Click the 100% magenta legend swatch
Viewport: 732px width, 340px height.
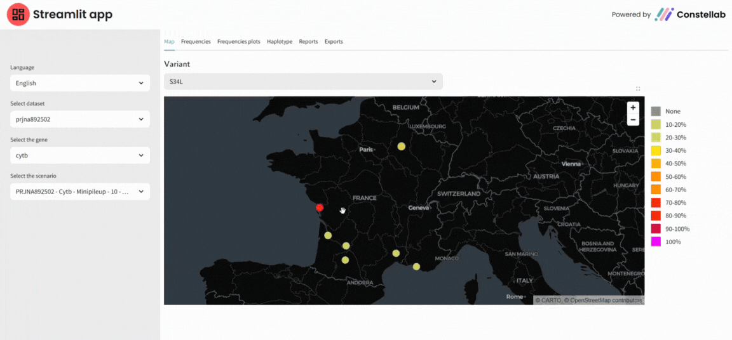click(656, 242)
